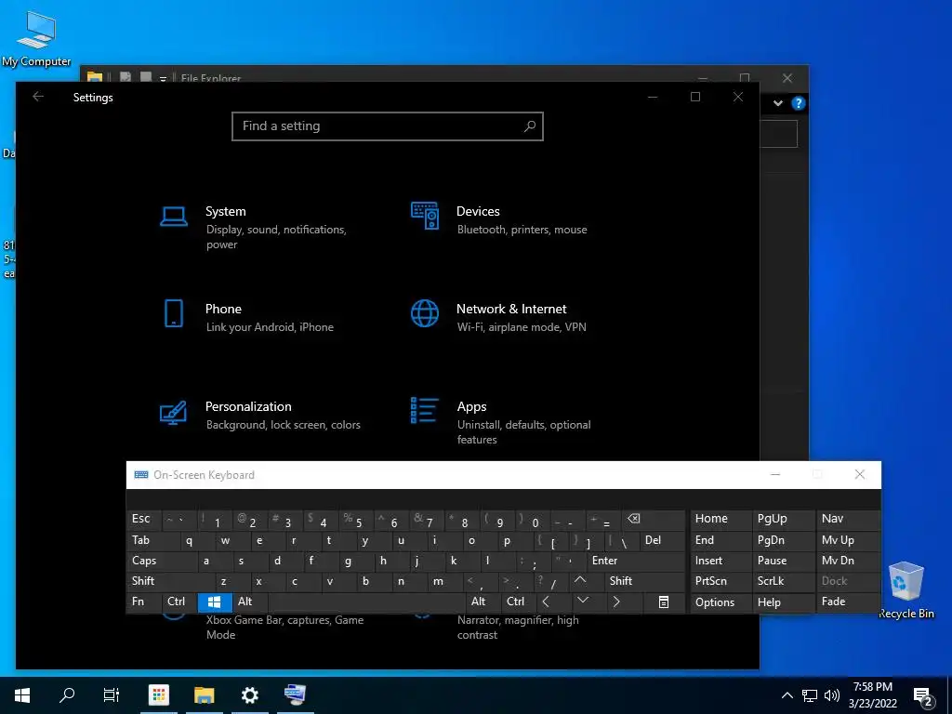Click the Nav key
952x714 pixels.
point(848,519)
